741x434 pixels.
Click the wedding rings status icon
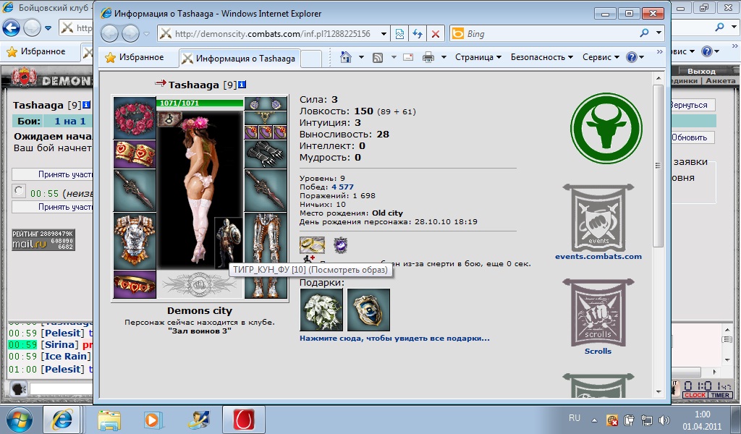pos(312,244)
